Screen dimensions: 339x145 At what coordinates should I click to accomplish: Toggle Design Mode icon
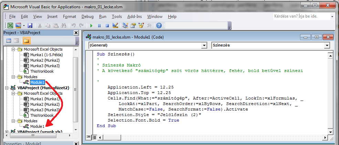[x=115, y=25]
